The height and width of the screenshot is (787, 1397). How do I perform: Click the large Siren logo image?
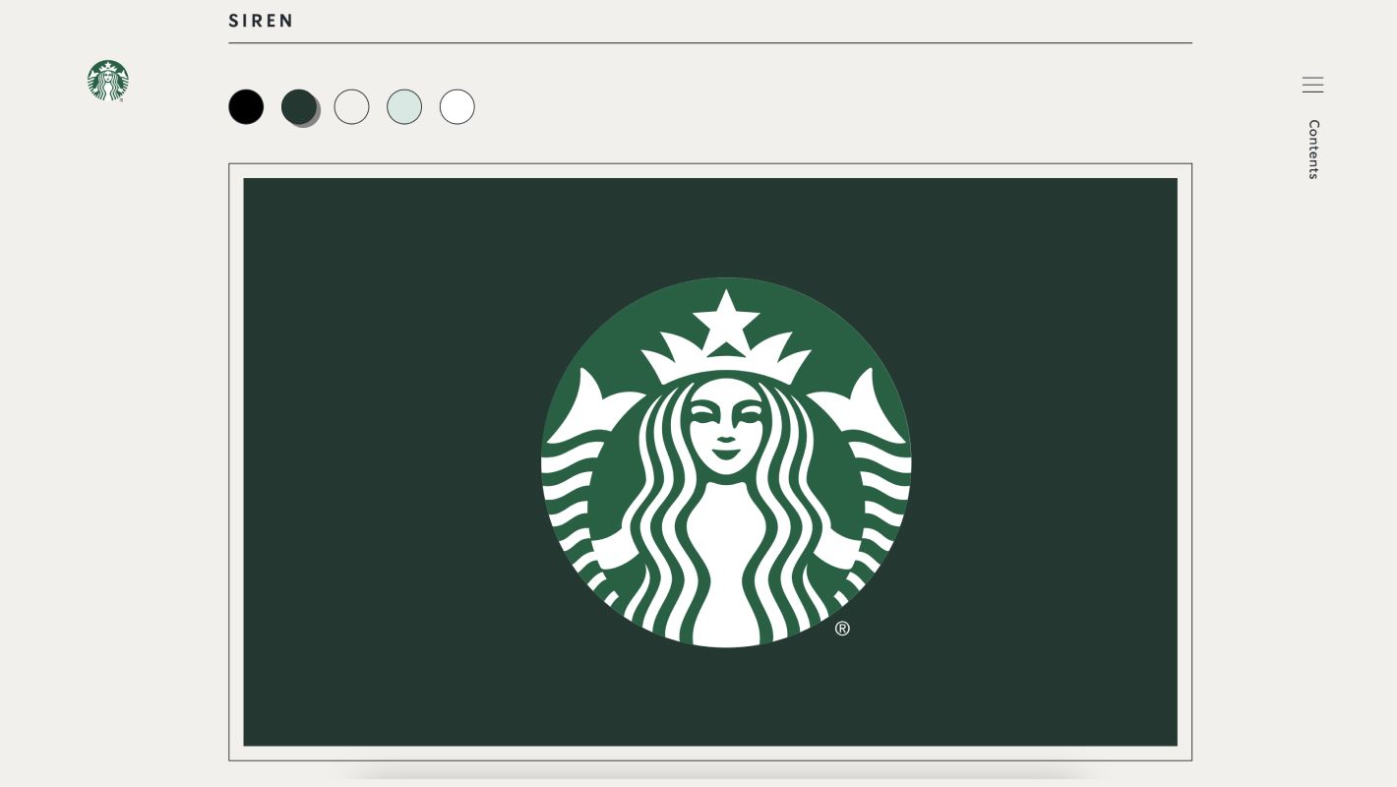pyautogui.click(x=726, y=462)
